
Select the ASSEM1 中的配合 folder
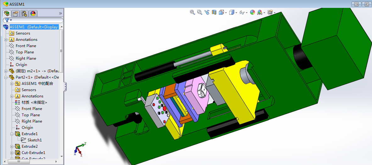click(37, 84)
